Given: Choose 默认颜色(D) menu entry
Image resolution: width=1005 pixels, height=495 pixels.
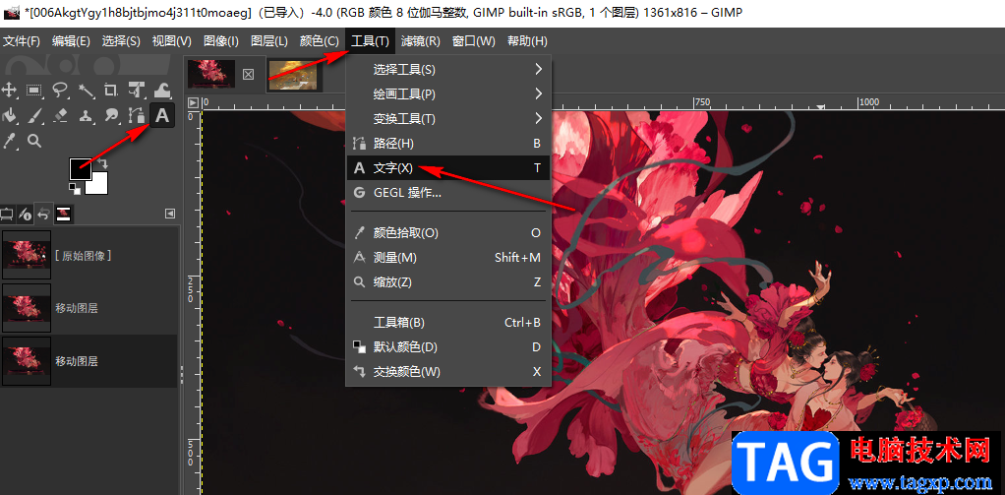Looking at the screenshot, I should pos(448,346).
